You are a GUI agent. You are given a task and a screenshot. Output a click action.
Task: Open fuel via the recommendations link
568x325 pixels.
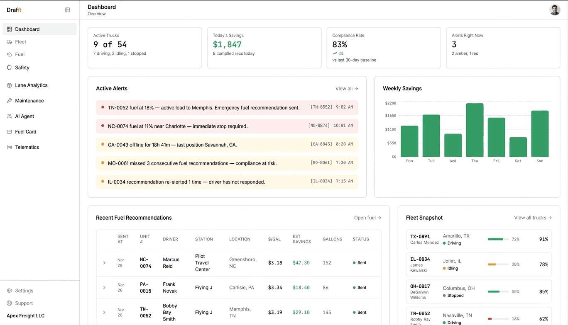(x=367, y=217)
